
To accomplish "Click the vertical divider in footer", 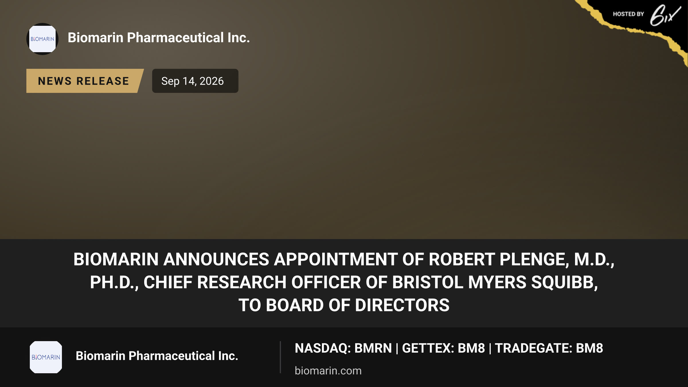I will pos(280,357).
